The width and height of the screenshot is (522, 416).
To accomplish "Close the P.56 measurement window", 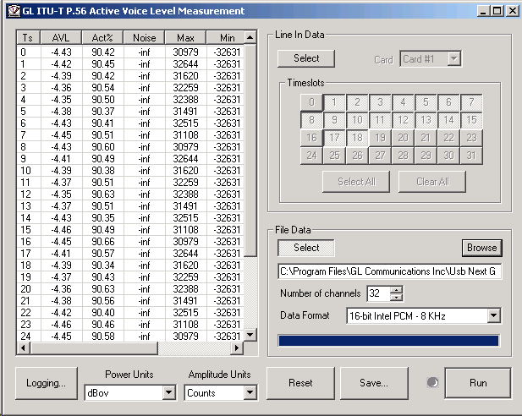I will tap(513, 11).
